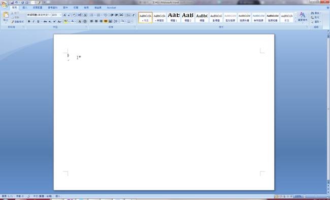The image size is (330, 200).
Task: Click the Decrease Indent icon
Action: click(x=112, y=15)
